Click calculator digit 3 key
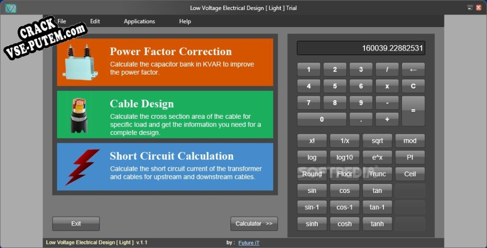 [361, 69]
